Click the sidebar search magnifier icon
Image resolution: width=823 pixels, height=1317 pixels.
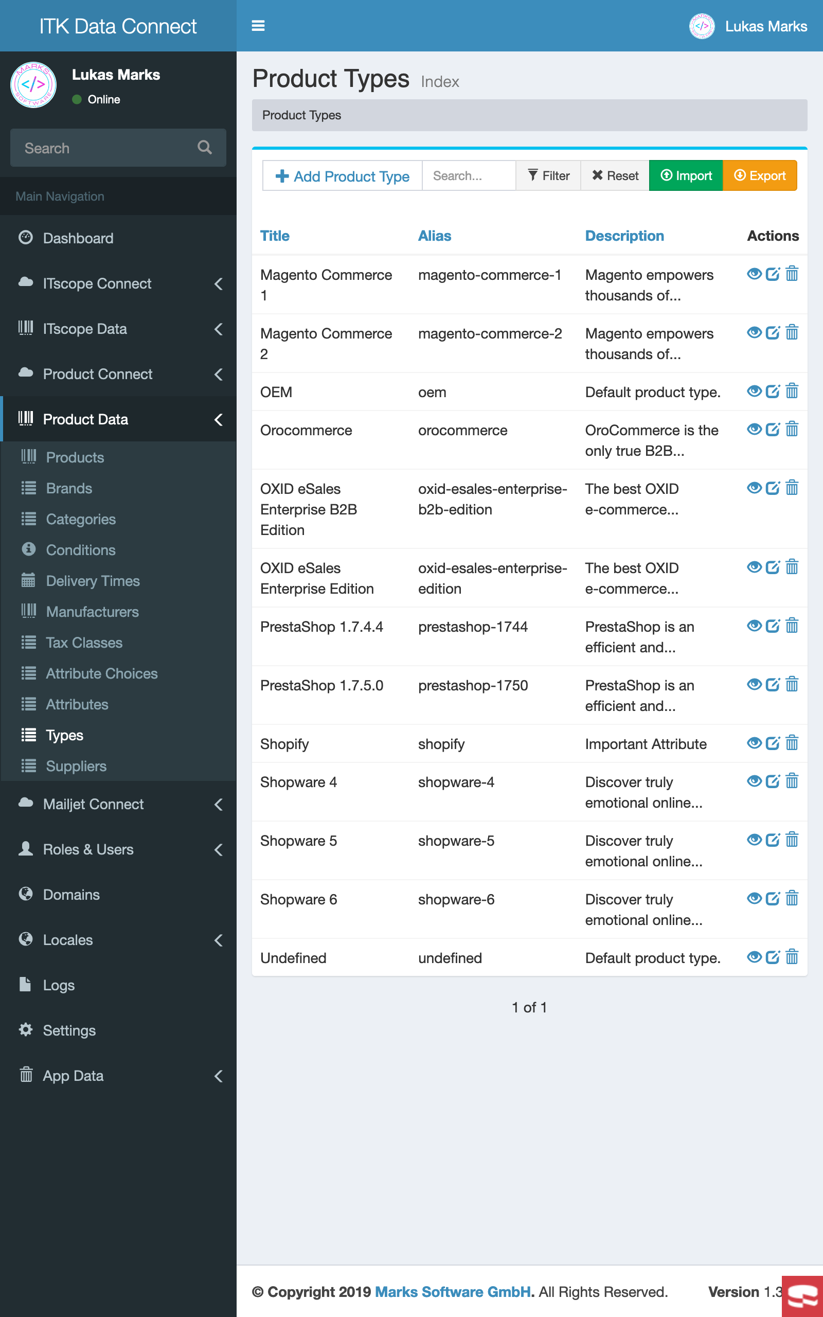pyautogui.click(x=205, y=148)
